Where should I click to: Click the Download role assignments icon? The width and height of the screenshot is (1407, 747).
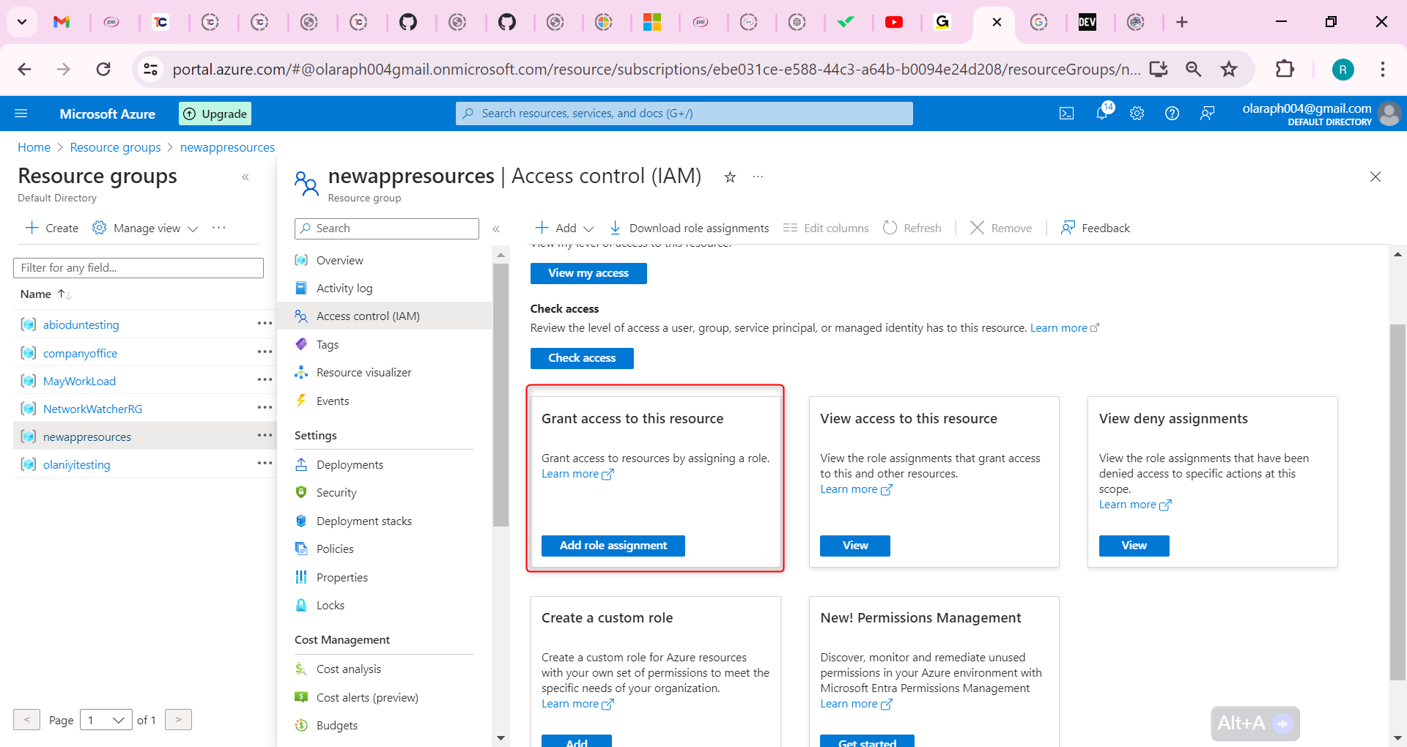point(614,228)
